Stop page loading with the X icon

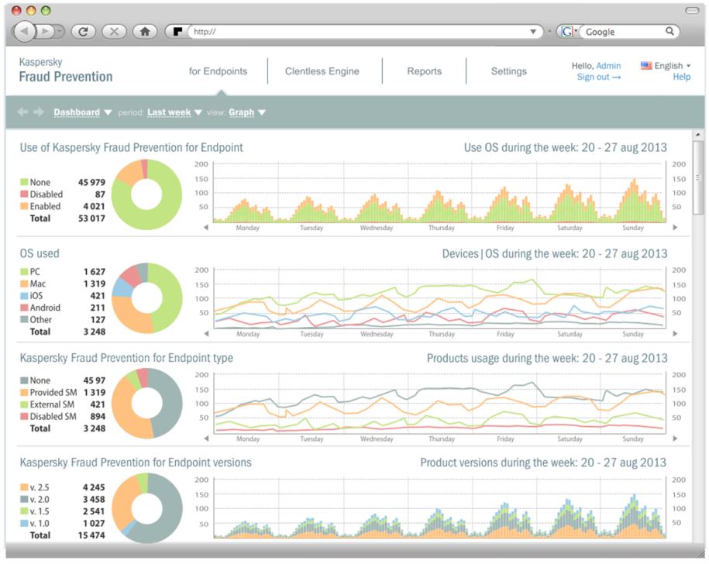coord(114,32)
